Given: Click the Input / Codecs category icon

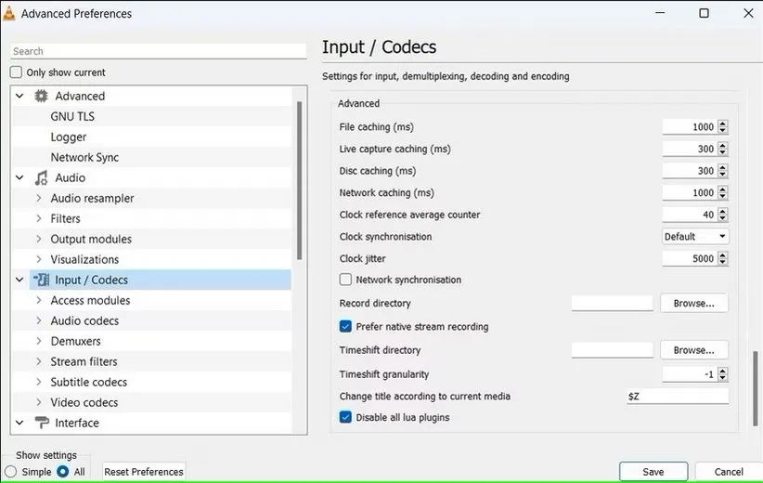Looking at the screenshot, I should [41, 281].
